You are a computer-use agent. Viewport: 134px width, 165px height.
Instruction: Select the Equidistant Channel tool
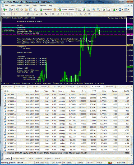[x=28, y=14]
